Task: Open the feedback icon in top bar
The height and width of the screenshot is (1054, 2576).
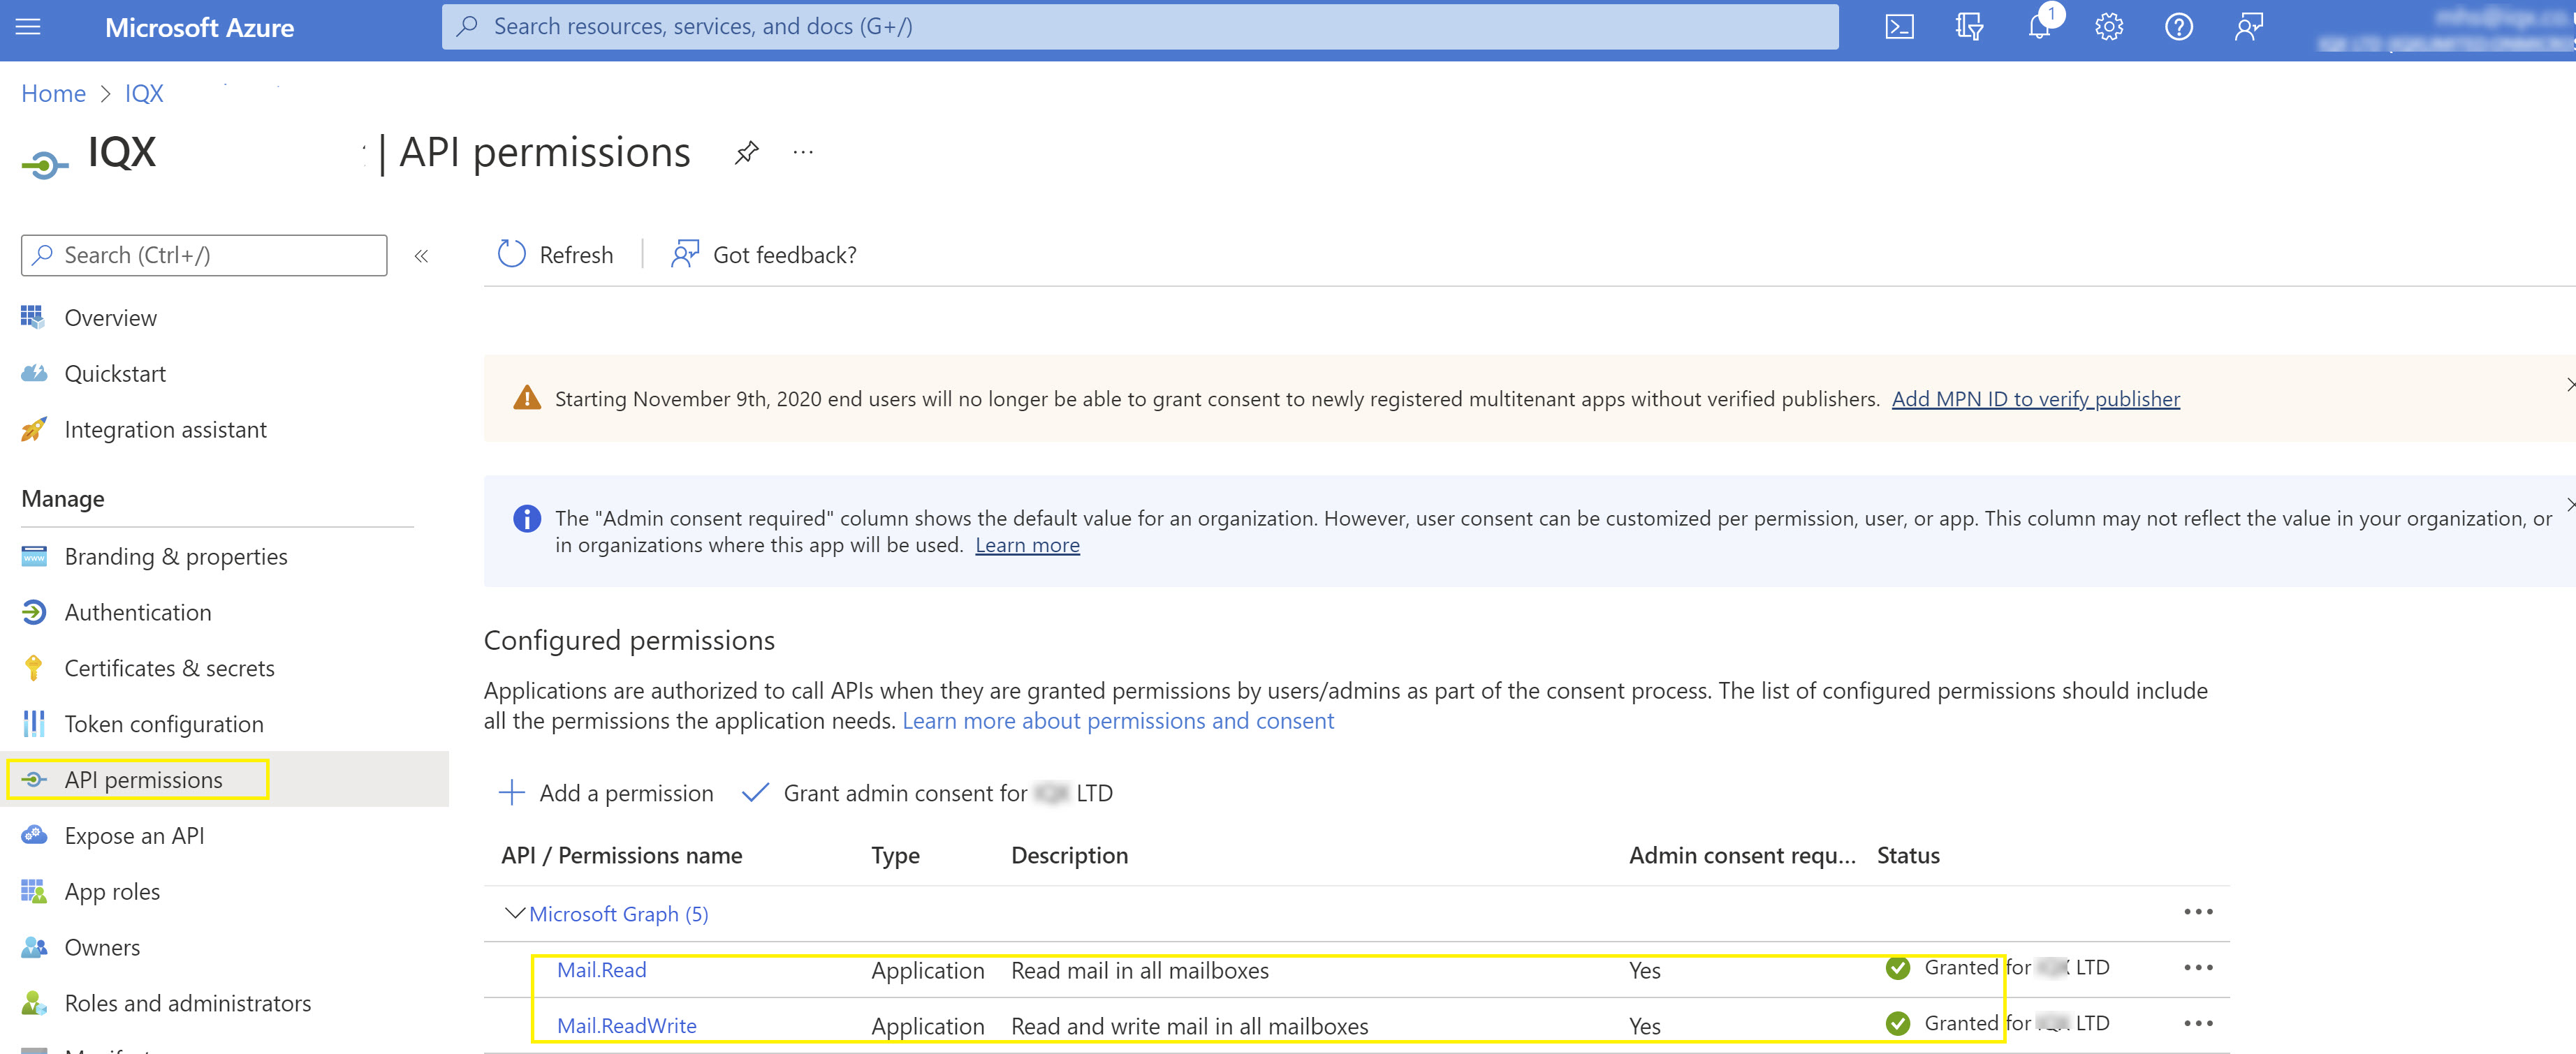Action: tap(2249, 27)
